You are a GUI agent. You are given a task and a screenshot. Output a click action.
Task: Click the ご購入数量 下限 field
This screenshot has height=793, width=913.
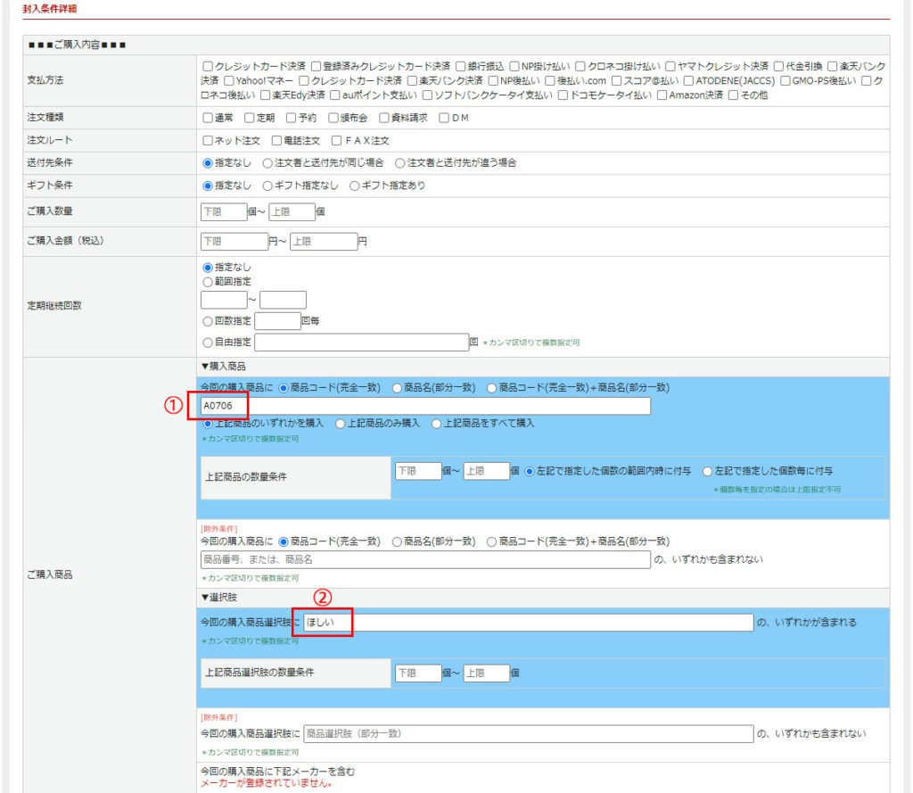click(224, 212)
